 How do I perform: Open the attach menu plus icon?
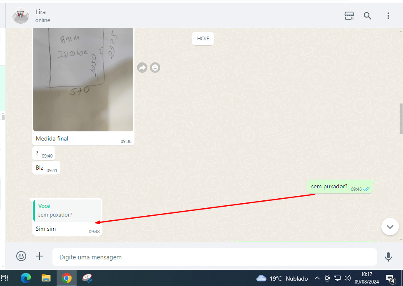[40, 256]
